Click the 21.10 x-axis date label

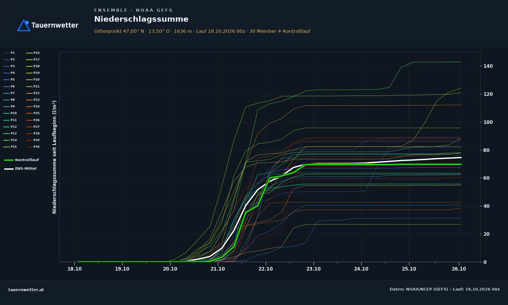[218, 269]
